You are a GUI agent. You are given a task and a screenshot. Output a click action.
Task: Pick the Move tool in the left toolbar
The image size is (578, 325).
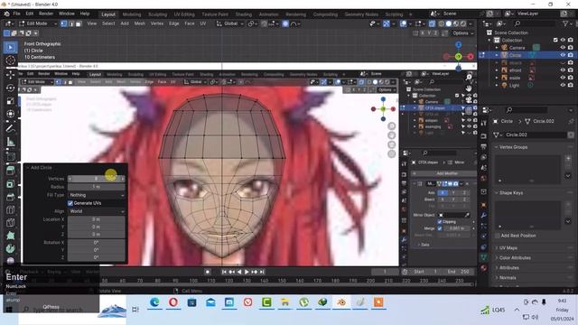coord(10,74)
